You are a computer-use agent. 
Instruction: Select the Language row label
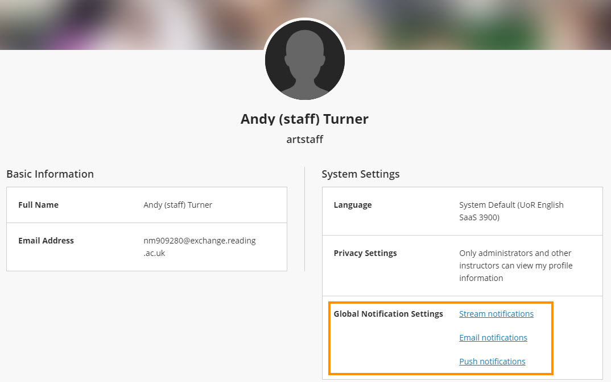pyautogui.click(x=353, y=205)
